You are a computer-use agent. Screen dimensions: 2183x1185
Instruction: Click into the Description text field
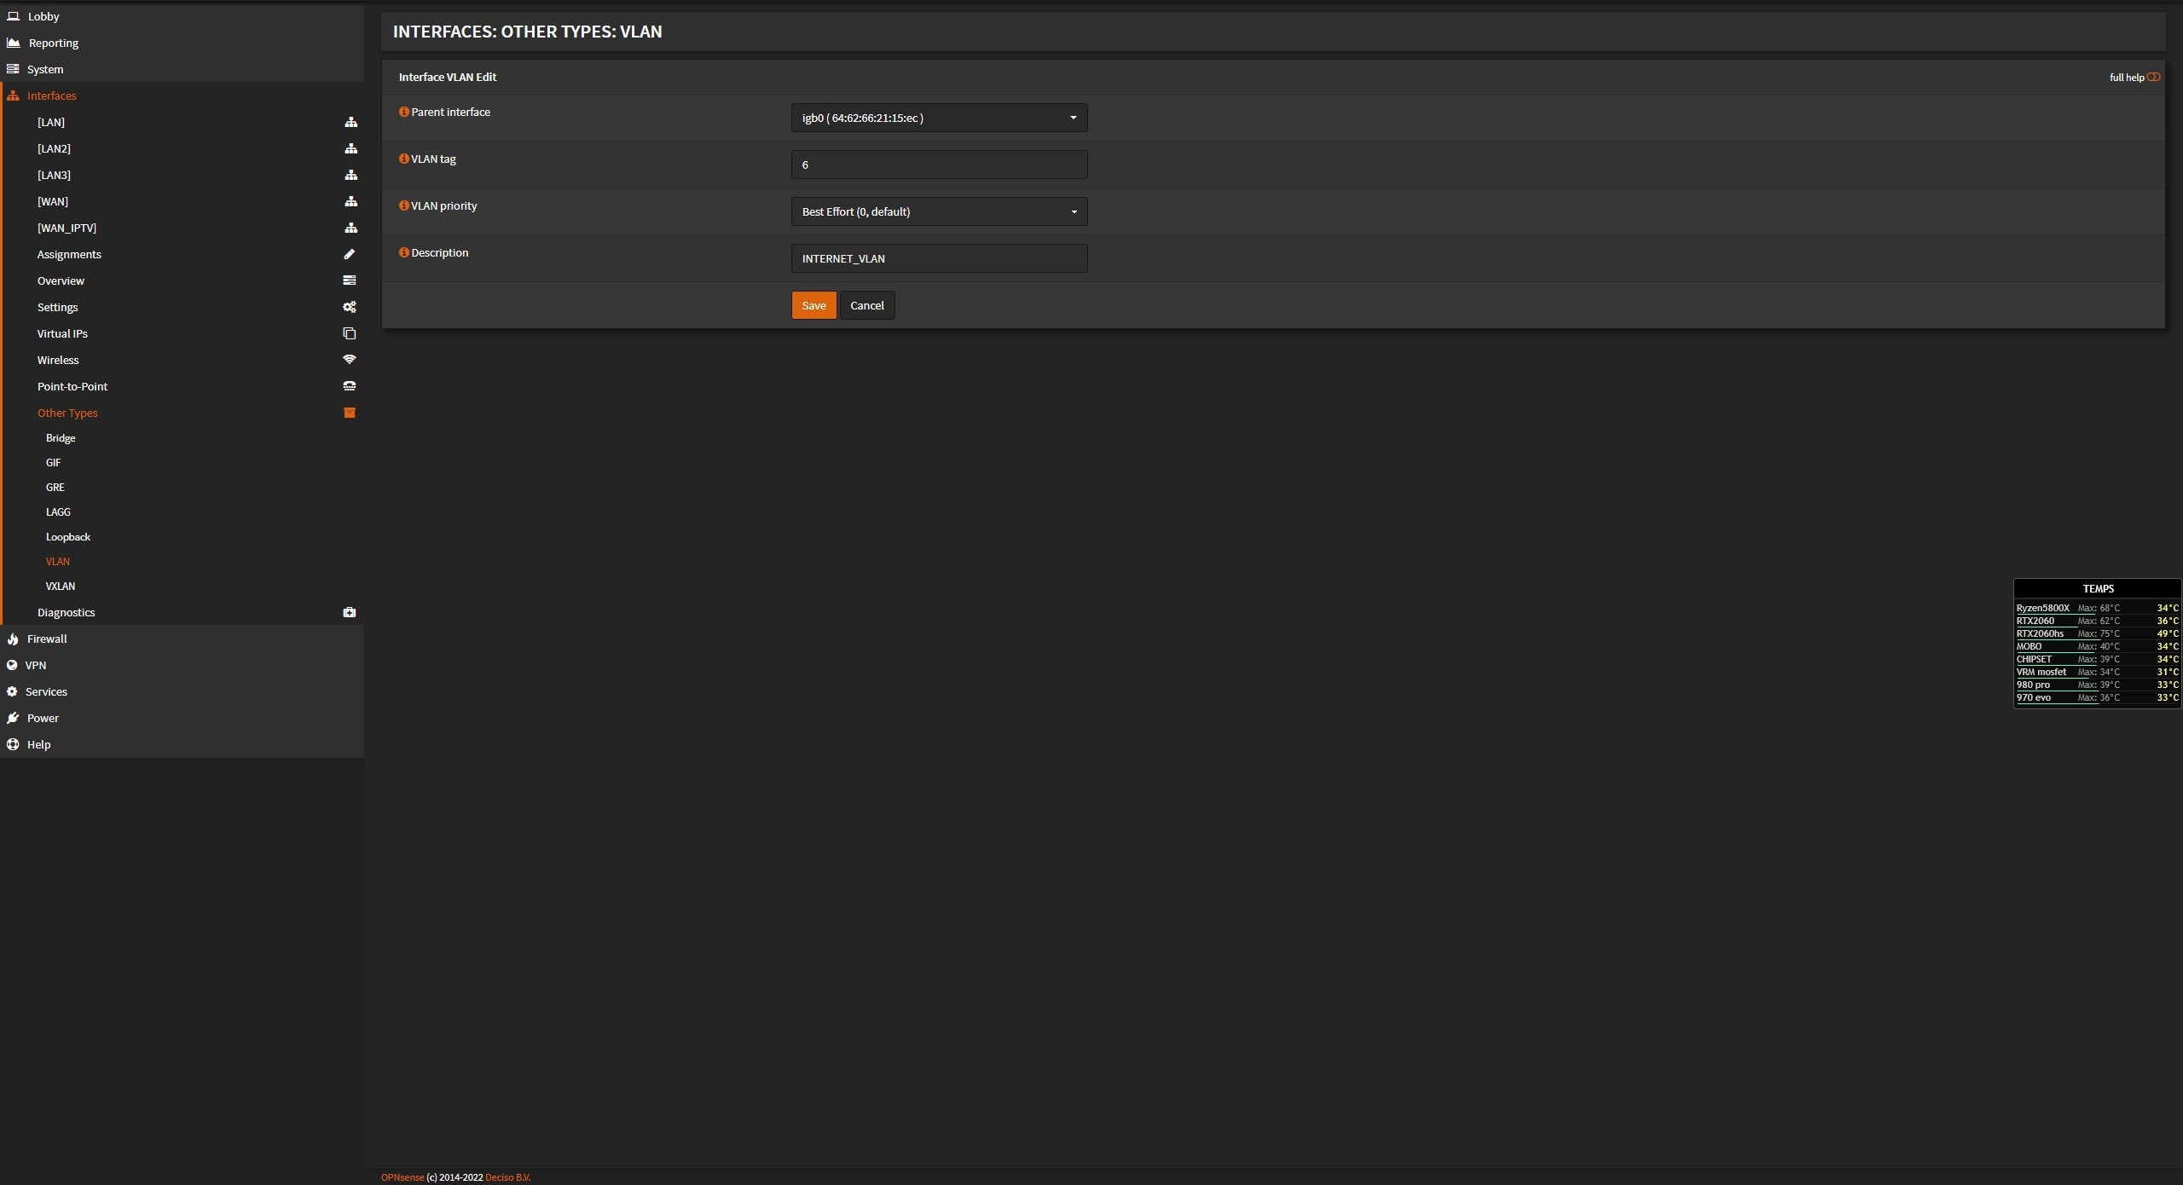point(938,258)
